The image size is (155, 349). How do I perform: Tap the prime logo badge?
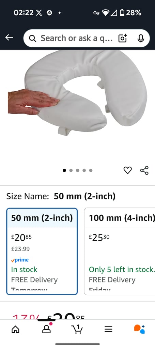point(20,260)
